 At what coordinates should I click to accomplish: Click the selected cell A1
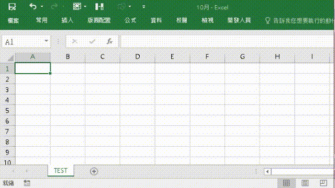point(32,68)
